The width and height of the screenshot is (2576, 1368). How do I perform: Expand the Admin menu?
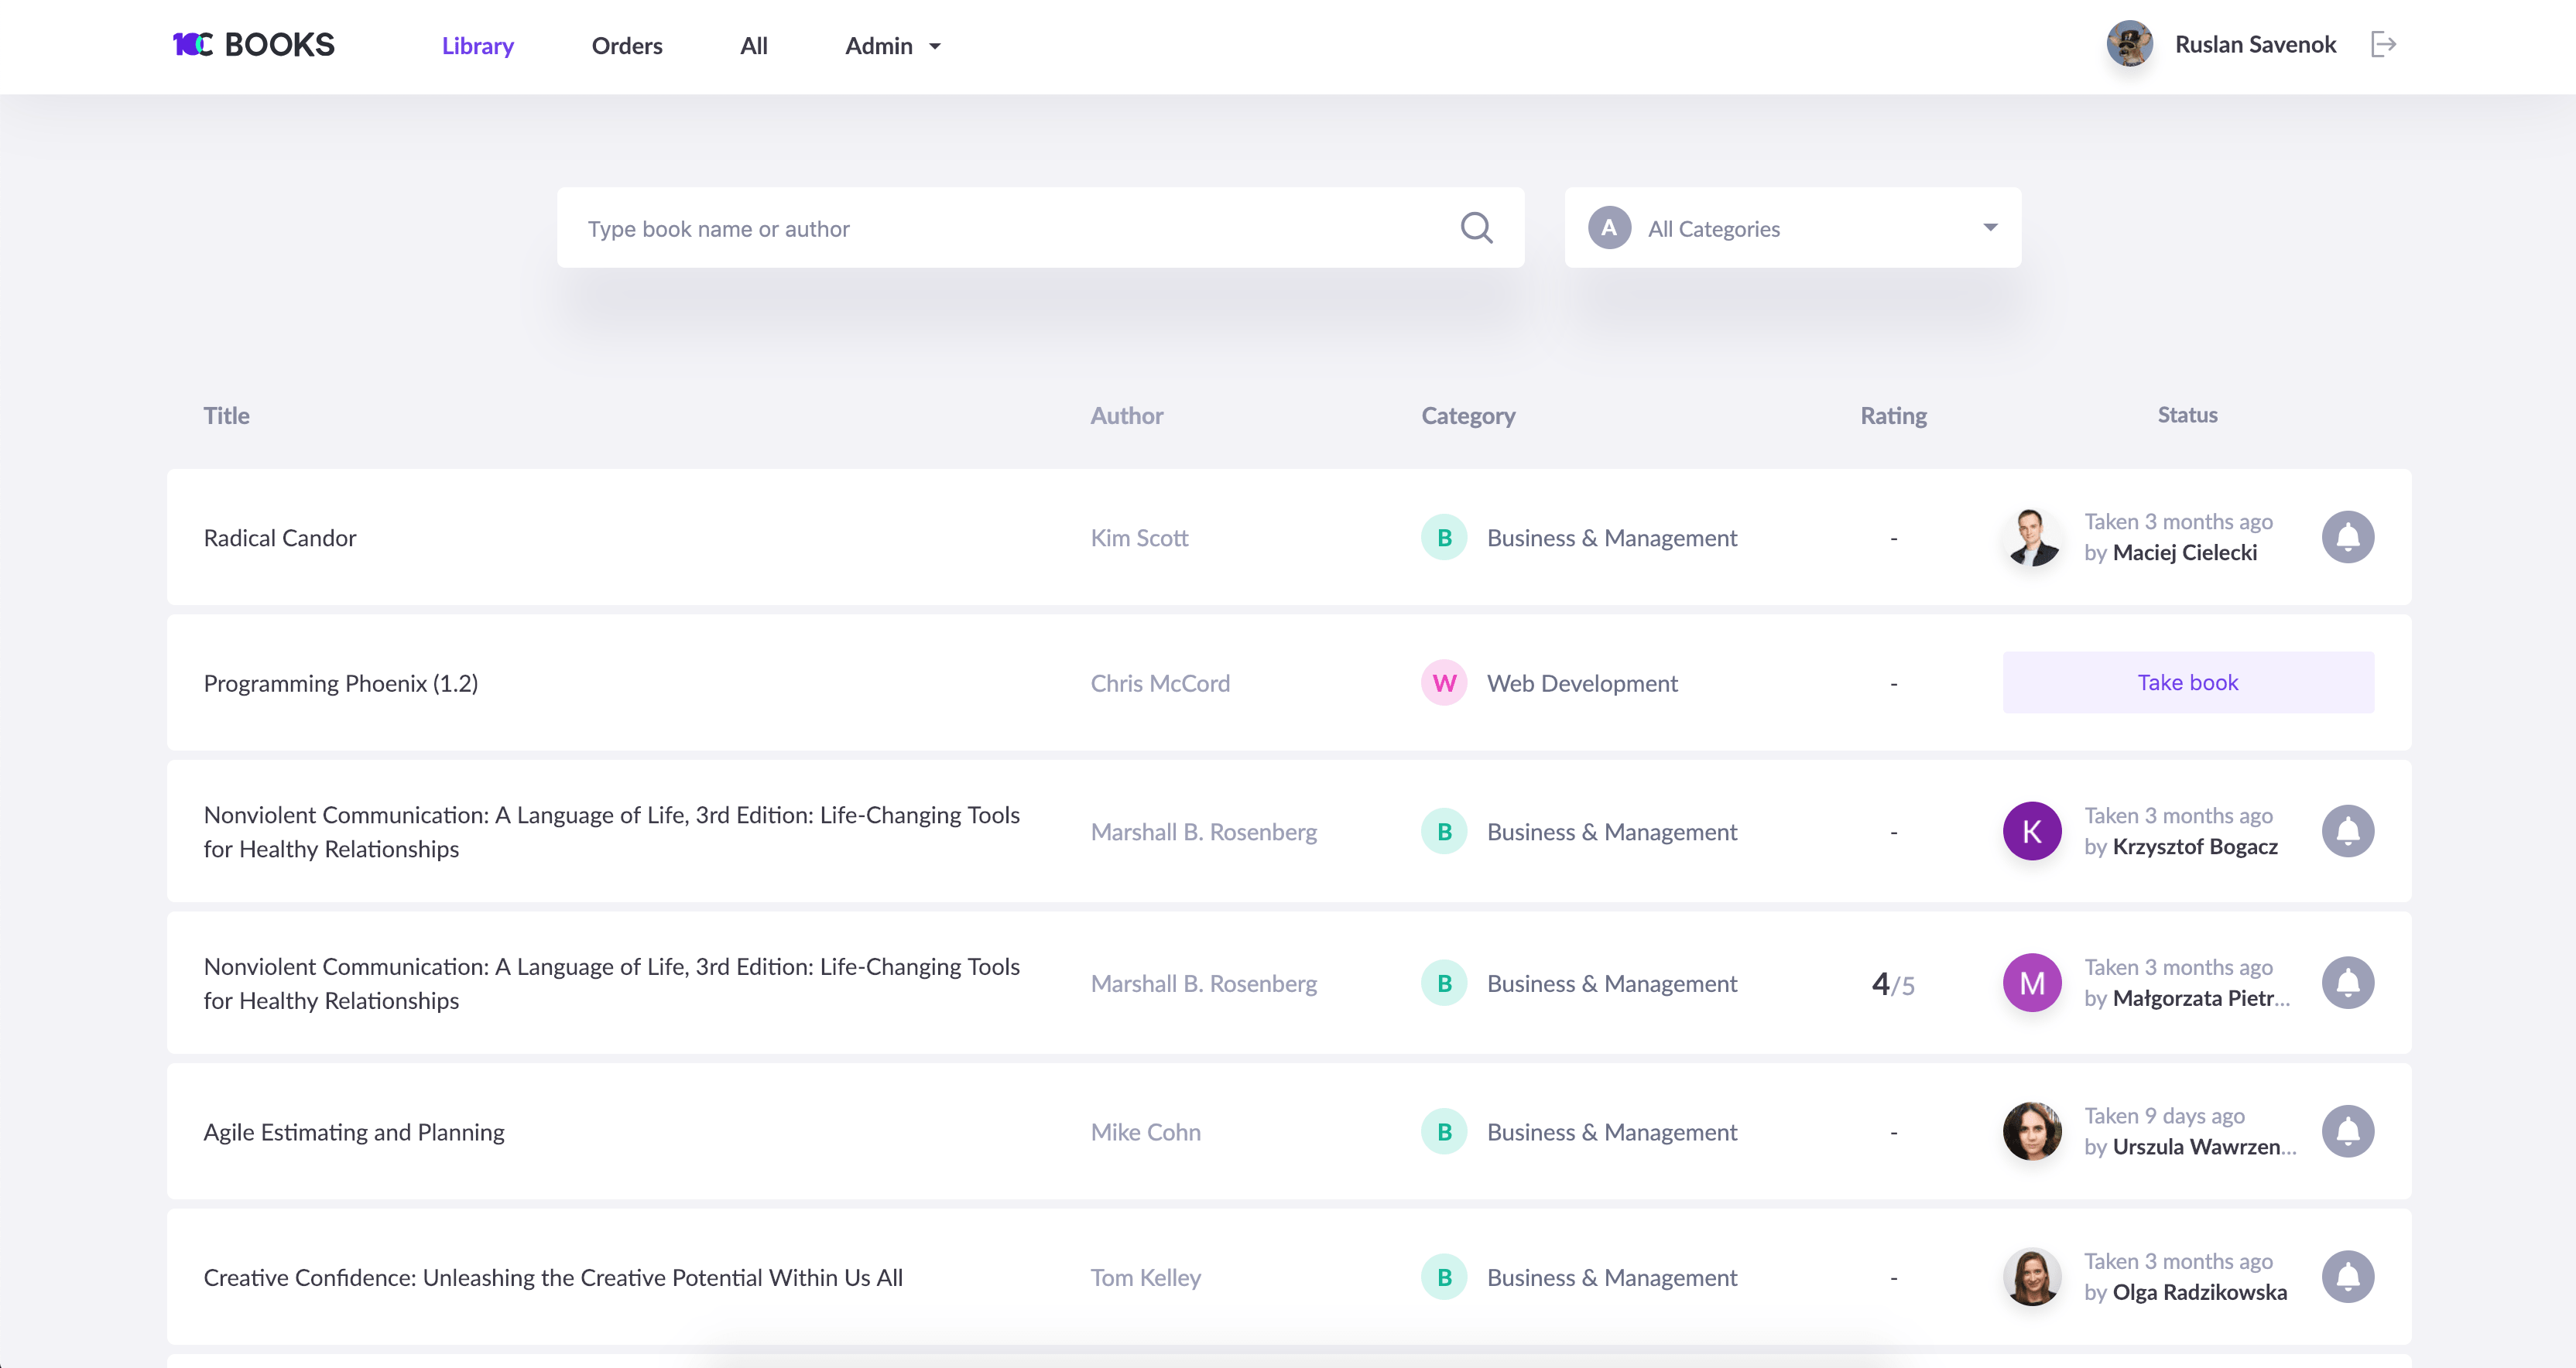pos(892,46)
